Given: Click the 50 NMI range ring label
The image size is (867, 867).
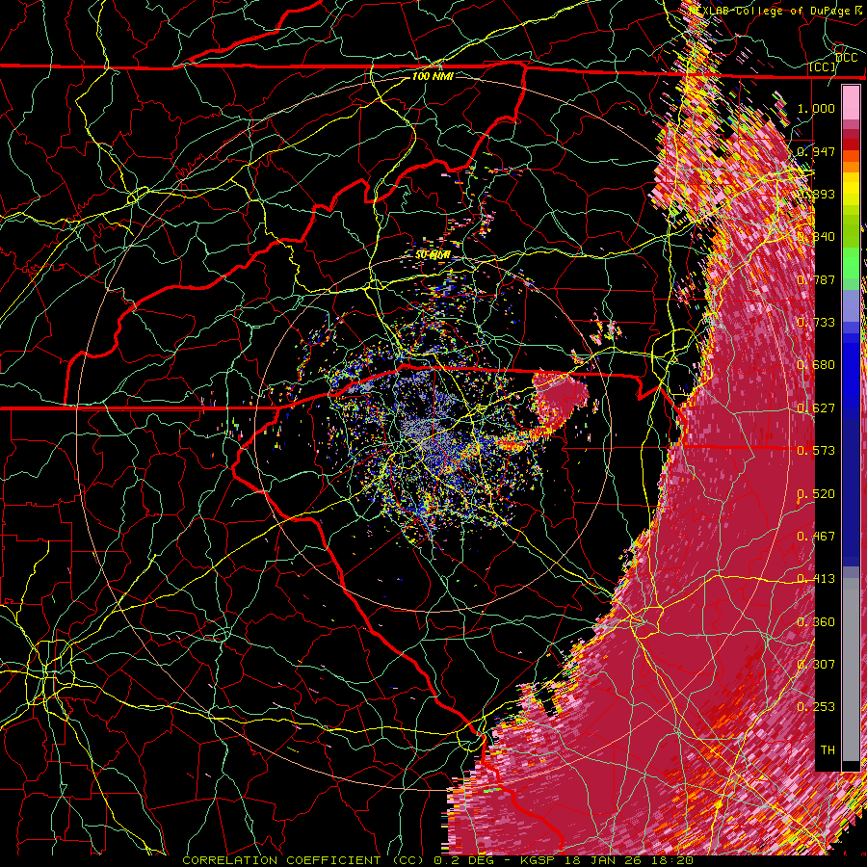Looking at the screenshot, I should point(433,255).
